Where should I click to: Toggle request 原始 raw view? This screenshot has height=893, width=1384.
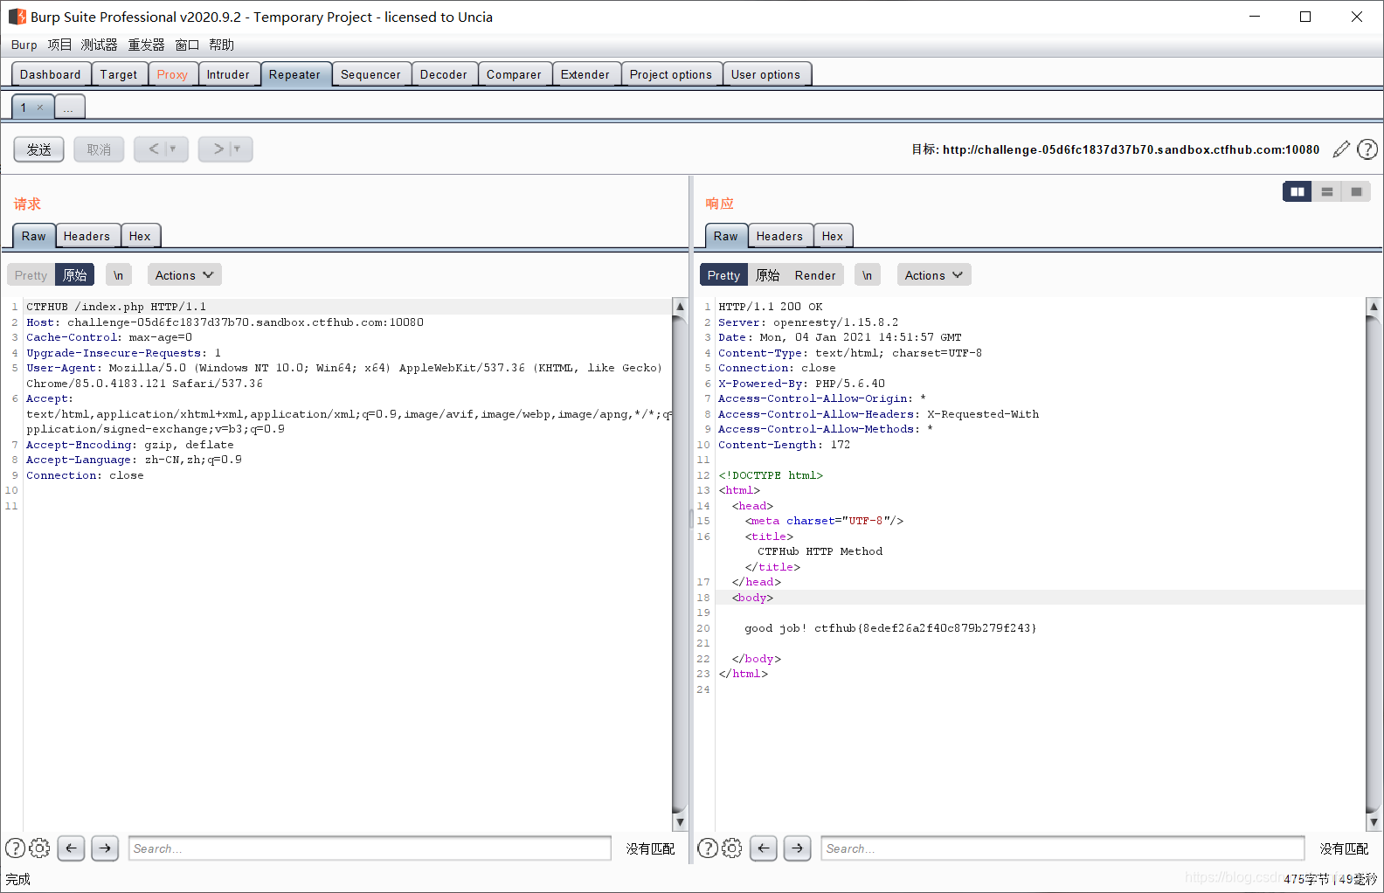click(x=74, y=275)
